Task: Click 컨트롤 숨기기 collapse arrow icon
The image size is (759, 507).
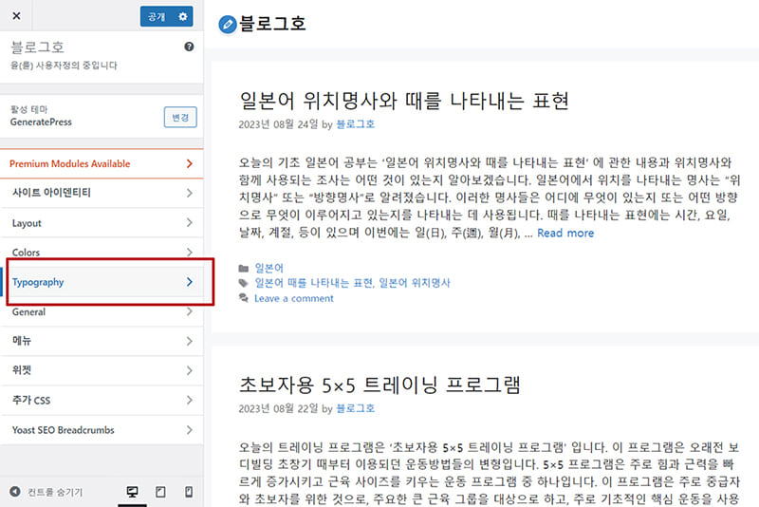Action: pyautogui.click(x=15, y=492)
